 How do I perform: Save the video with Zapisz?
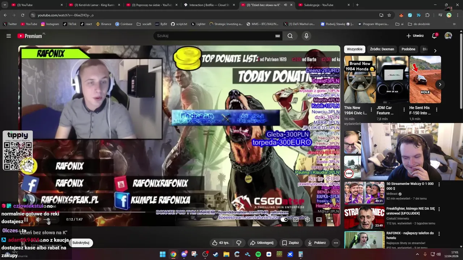tap(290, 243)
